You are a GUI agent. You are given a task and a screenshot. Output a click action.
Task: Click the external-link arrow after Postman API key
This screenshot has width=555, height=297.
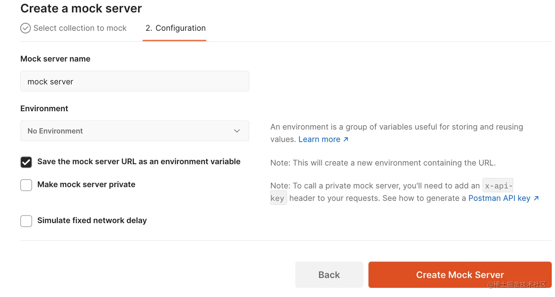[x=536, y=198]
